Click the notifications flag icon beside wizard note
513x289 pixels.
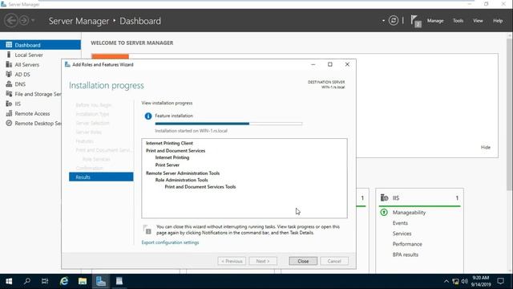pyautogui.click(x=147, y=230)
